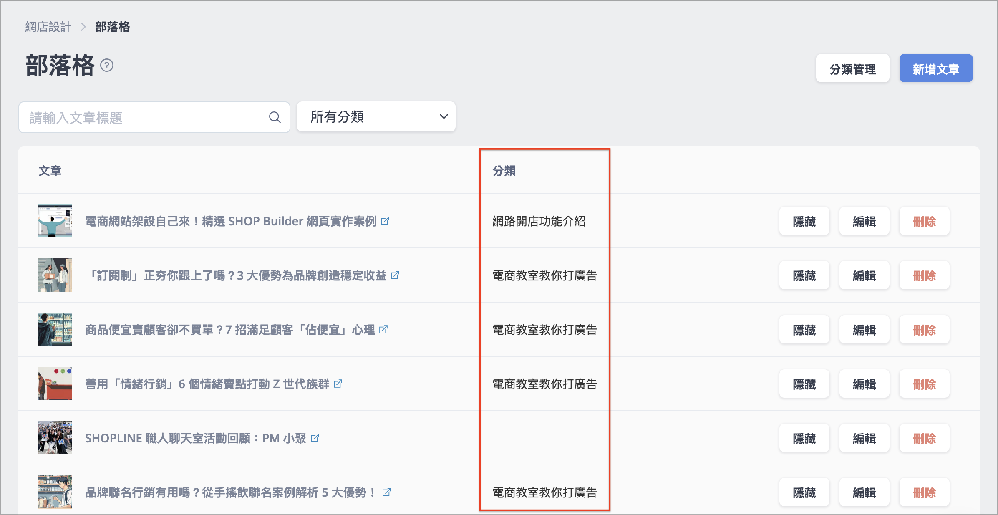Image resolution: width=998 pixels, height=515 pixels.
Task: Open external link icon for 訂閱制 article
Action: 395,275
